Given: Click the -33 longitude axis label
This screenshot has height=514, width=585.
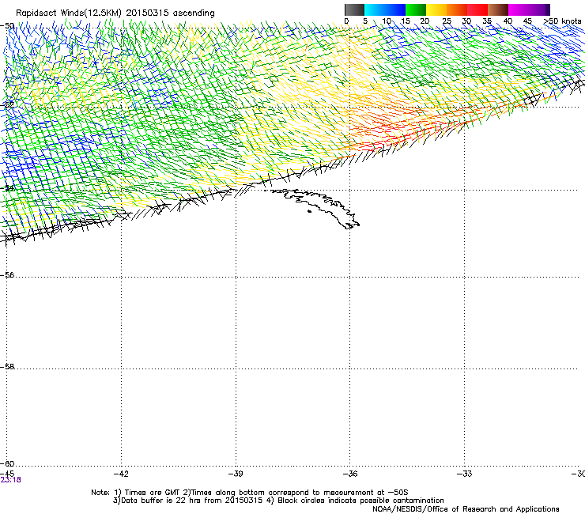Looking at the screenshot, I should 465,474.
